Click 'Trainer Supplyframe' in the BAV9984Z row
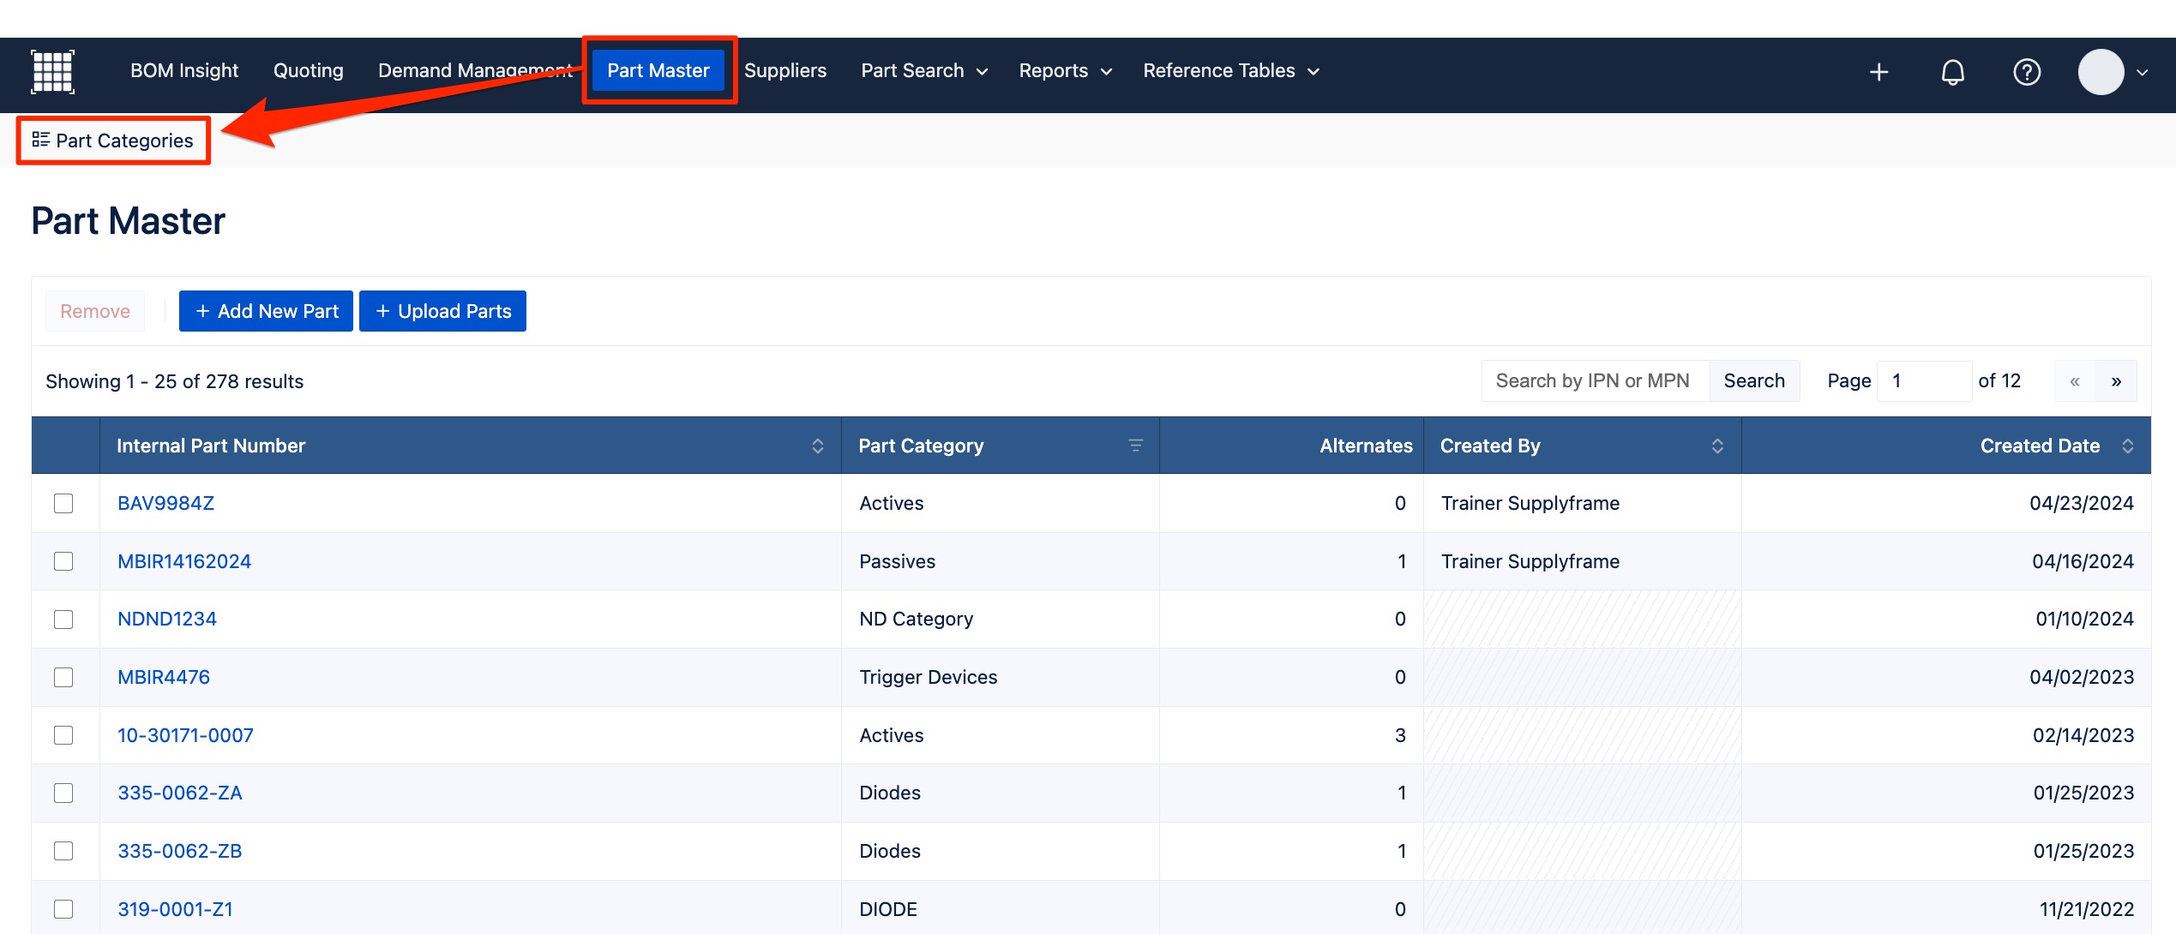Screen dimensions: 2176x934 pyautogui.click(x=1530, y=503)
